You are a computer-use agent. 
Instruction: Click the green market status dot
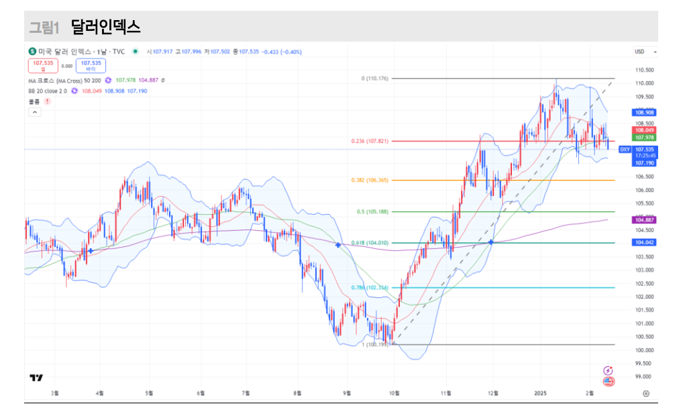point(136,52)
